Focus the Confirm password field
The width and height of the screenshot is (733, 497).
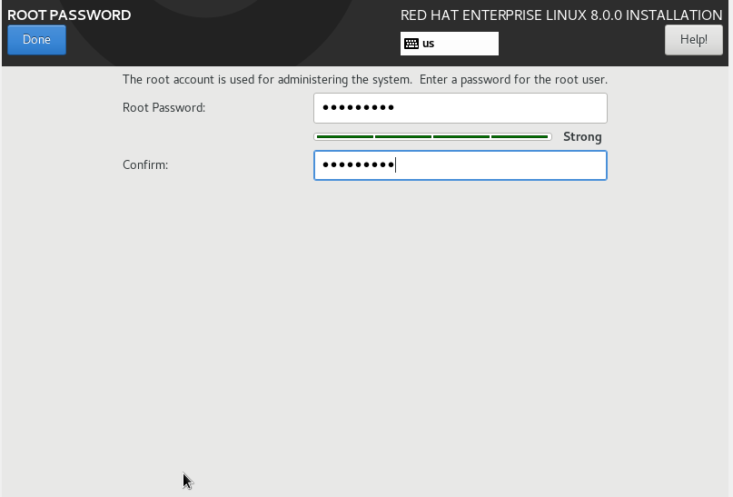pyautogui.click(x=461, y=165)
